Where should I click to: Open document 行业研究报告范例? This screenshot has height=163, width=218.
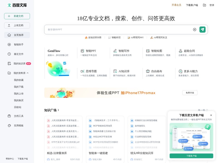[x=143, y=137]
